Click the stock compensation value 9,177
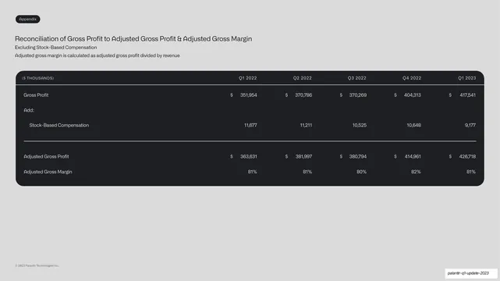 coord(470,126)
